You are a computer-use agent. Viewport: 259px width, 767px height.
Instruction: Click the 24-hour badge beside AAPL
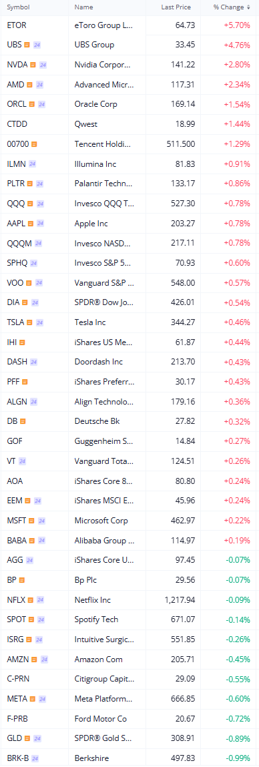[40, 224]
